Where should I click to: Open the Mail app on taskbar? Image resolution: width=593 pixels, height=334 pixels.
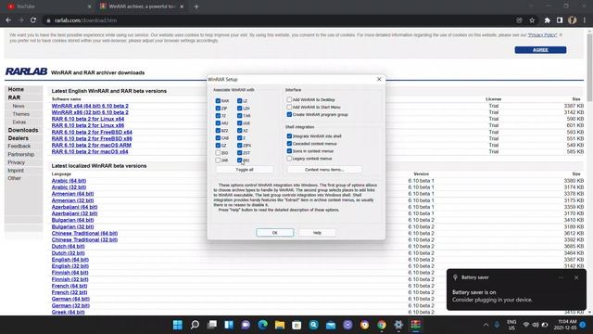[331, 325]
